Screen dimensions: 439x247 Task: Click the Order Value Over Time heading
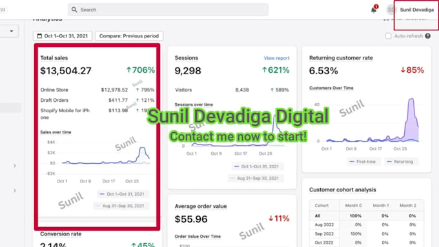(198, 237)
